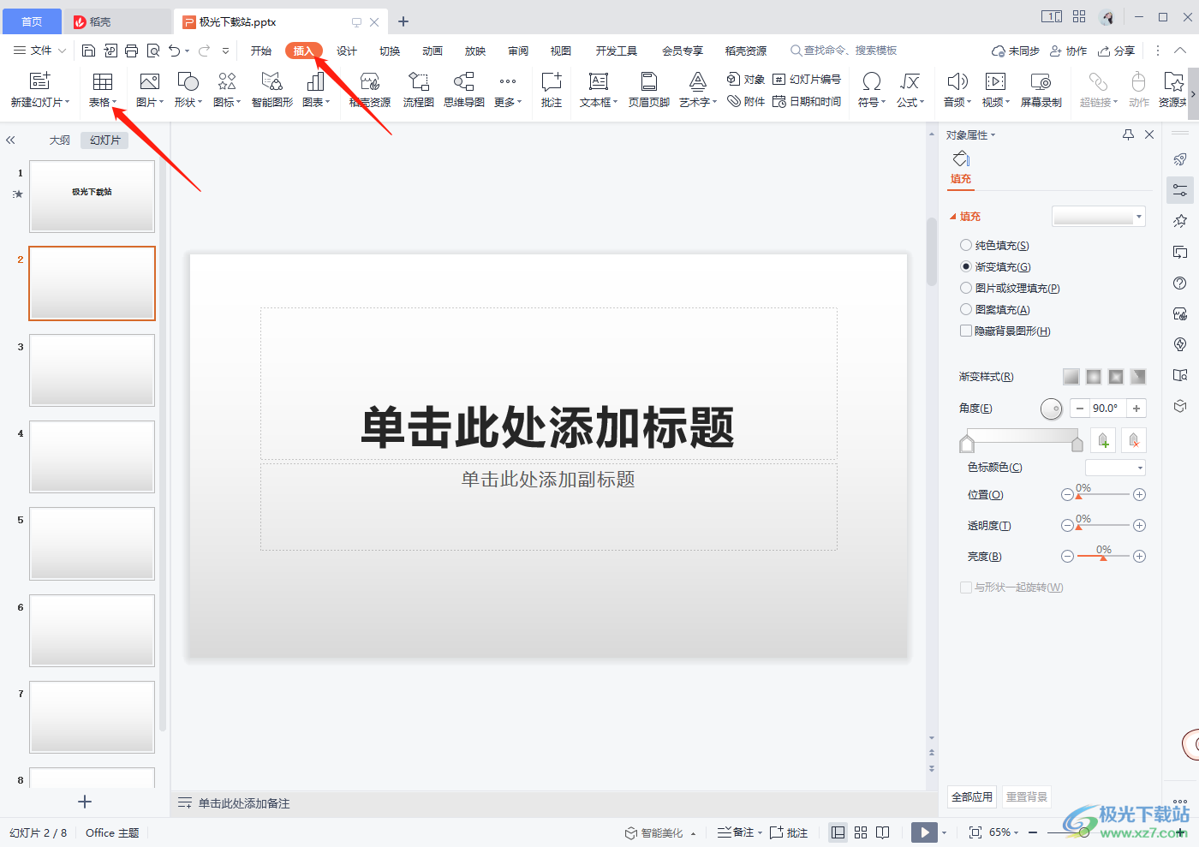Click Apply to All (全部应用) button
The height and width of the screenshot is (847, 1199).
(x=972, y=796)
